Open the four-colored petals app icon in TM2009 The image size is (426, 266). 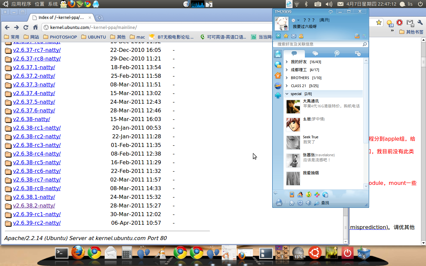point(317,195)
